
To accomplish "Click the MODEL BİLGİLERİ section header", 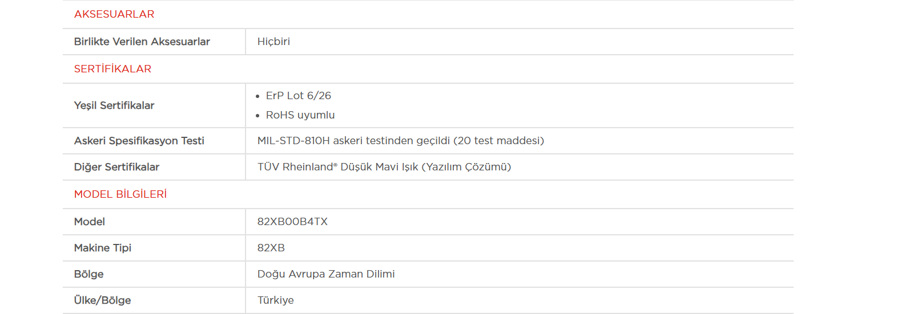I will (120, 194).
